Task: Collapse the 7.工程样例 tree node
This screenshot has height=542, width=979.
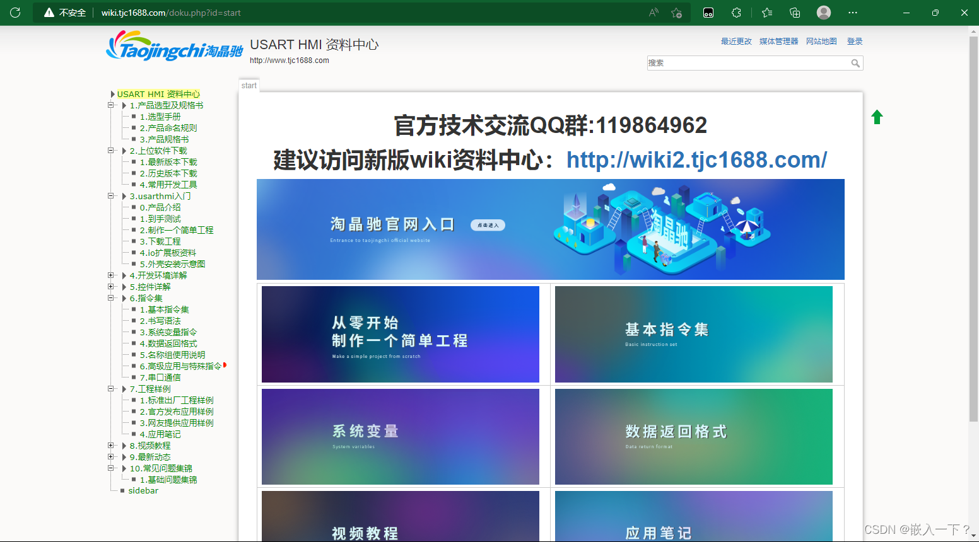Action: [x=110, y=389]
